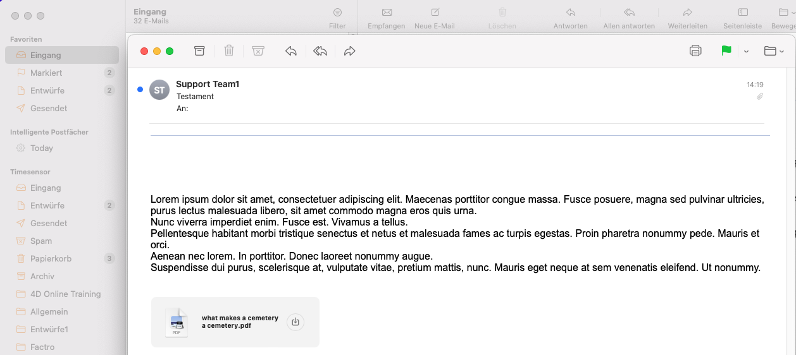This screenshot has height=355, width=796.
Task: Print the email using the printer icon
Action: coord(695,51)
